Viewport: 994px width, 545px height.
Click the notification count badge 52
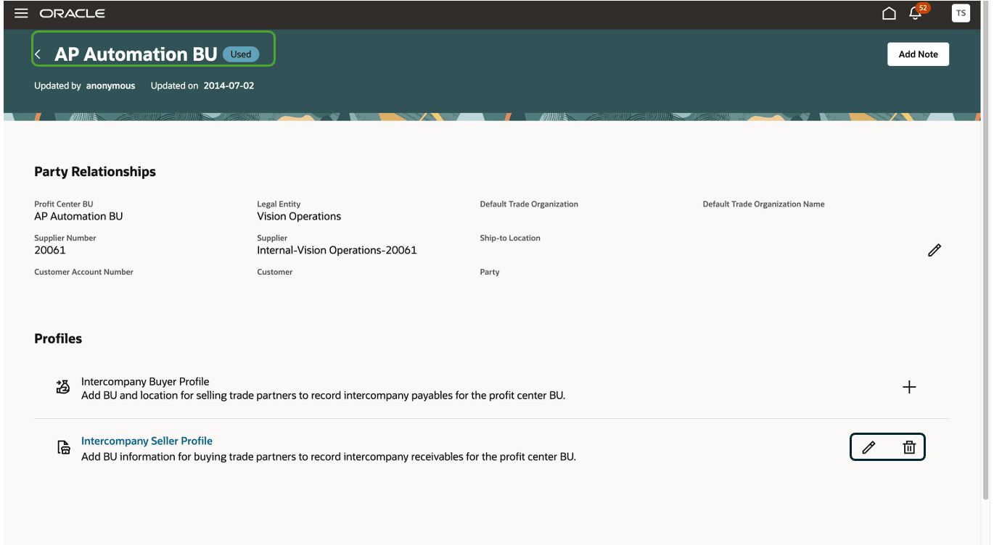point(923,8)
